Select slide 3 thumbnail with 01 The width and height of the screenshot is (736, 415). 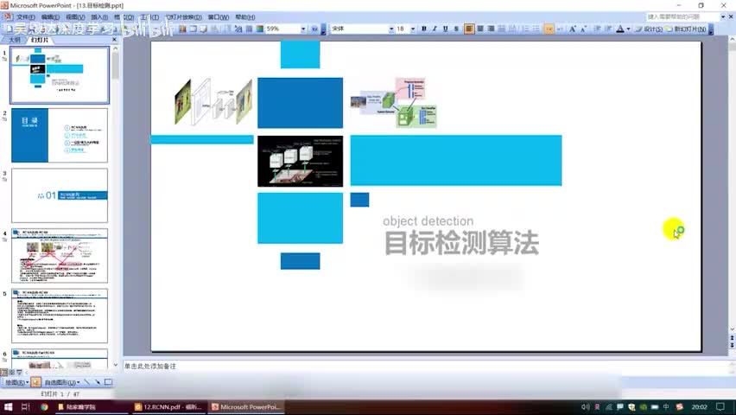(x=60, y=195)
